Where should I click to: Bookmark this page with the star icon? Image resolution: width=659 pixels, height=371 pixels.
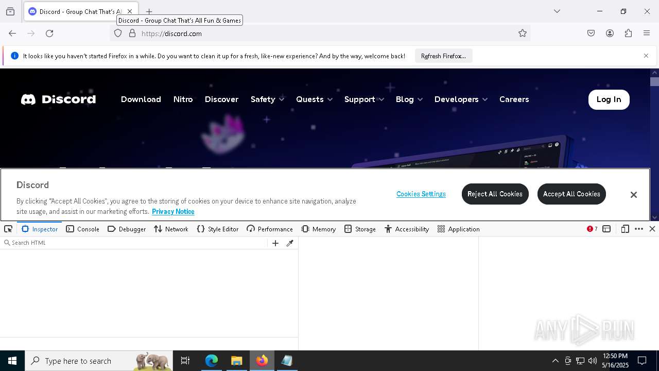523,33
